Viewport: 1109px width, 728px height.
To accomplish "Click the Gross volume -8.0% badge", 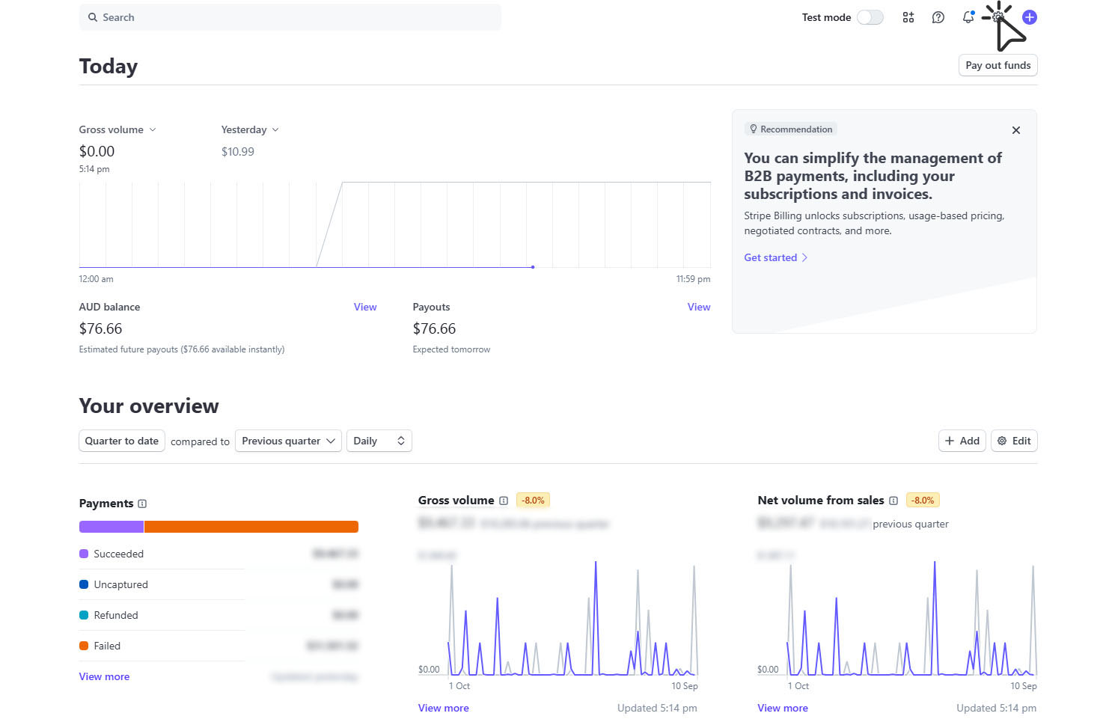I will tap(534, 501).
